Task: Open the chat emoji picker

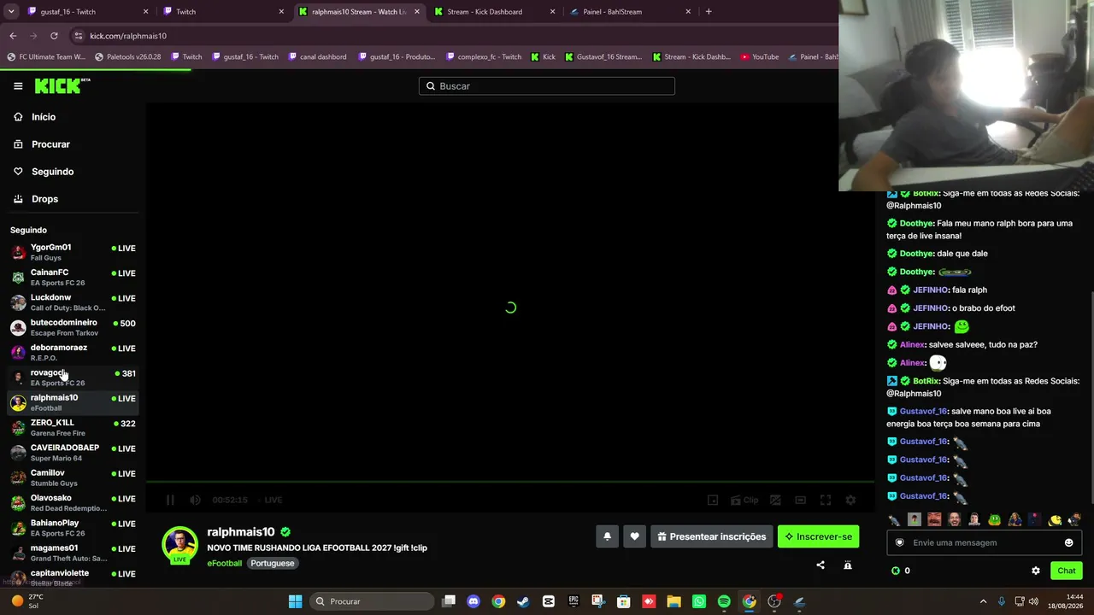Action: [x=1068, y=542]
